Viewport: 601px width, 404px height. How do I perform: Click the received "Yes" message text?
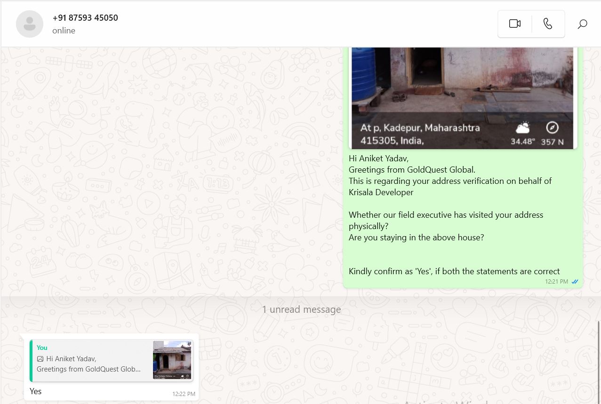point(36,391)
